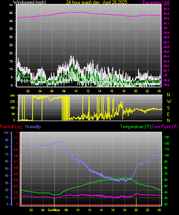Screen dimensions: 179x215
Task: Click the 130 value on the green temperature axis
Action: (x=167, y=137)
